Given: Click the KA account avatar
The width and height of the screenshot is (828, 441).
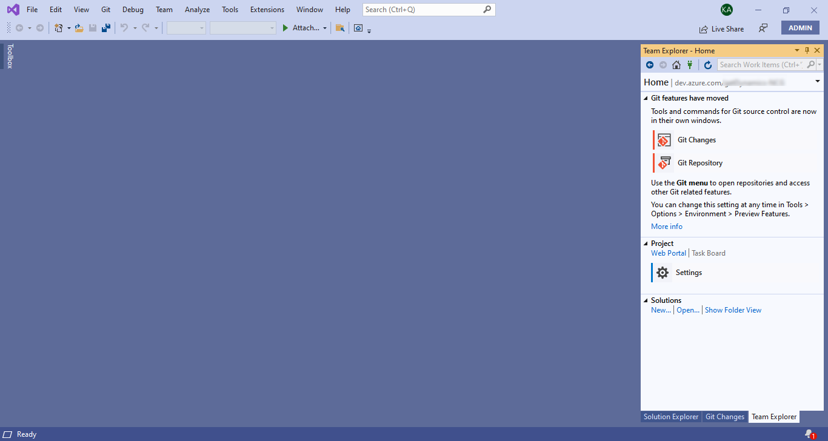Looking at the screenshot, I should (726, 10).
